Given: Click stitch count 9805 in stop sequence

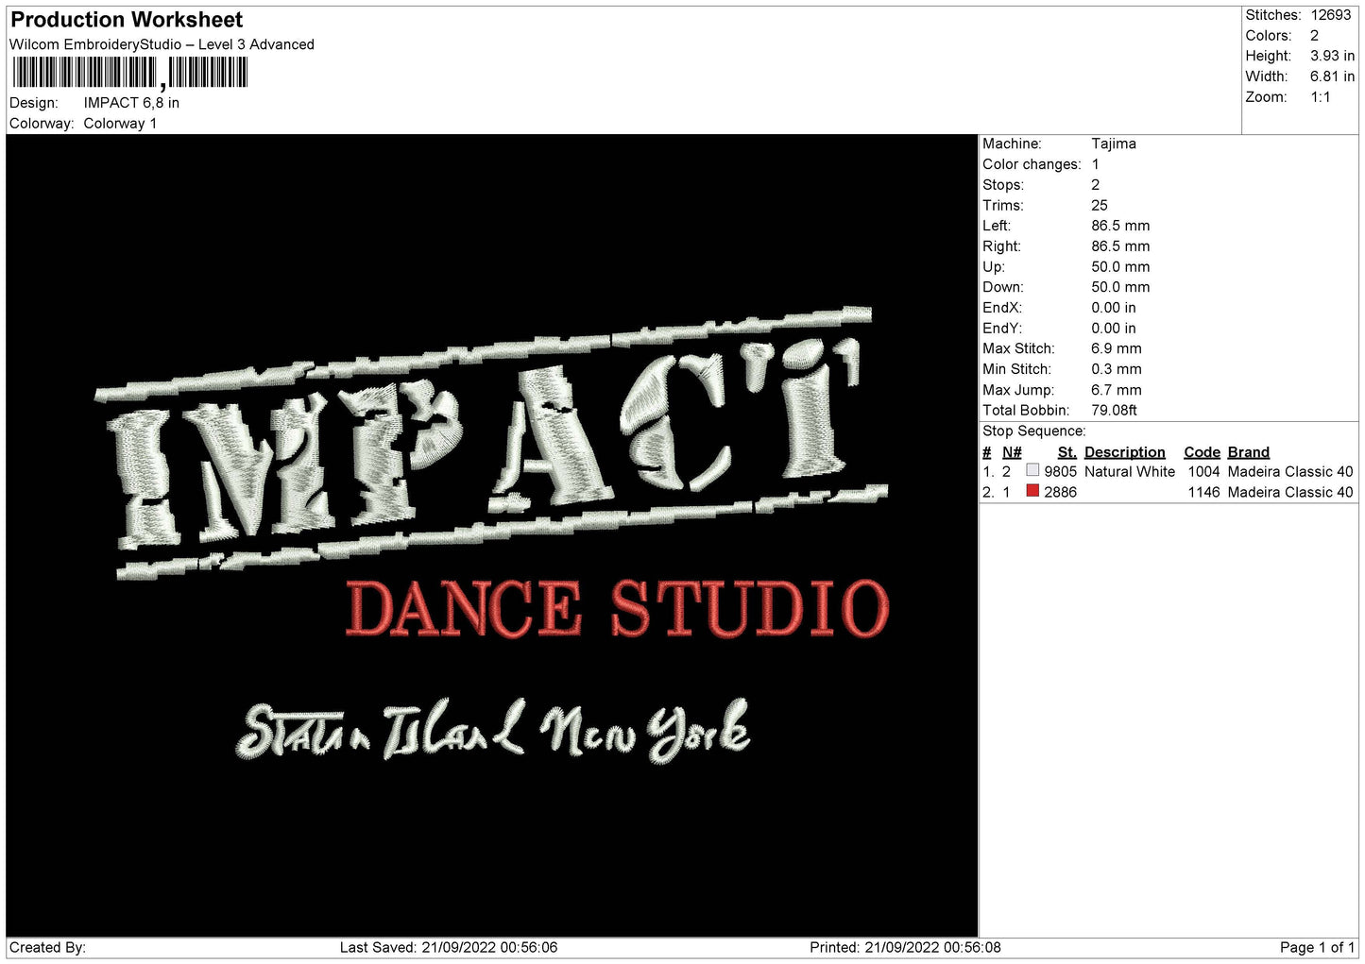Looking at the screenshot, I should [x=1061, y=472].
